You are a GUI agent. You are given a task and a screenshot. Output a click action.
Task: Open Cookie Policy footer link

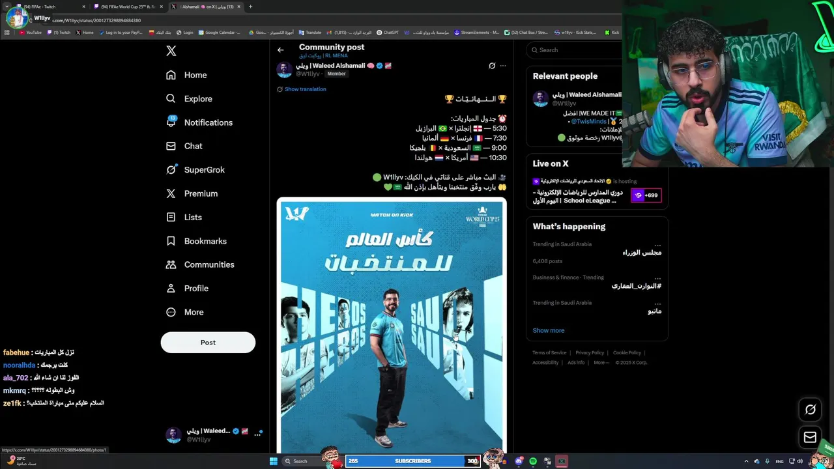click(x=627, y=353)
